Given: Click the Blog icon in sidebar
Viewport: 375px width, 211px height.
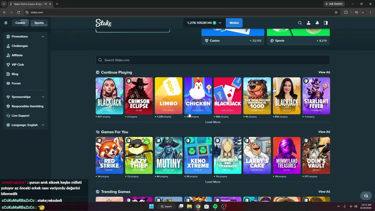Looking at the screenshot, I should click(x=8, y=74).
